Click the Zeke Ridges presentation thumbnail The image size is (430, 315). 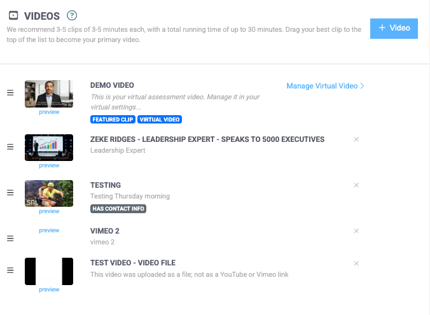pos(49,148)
